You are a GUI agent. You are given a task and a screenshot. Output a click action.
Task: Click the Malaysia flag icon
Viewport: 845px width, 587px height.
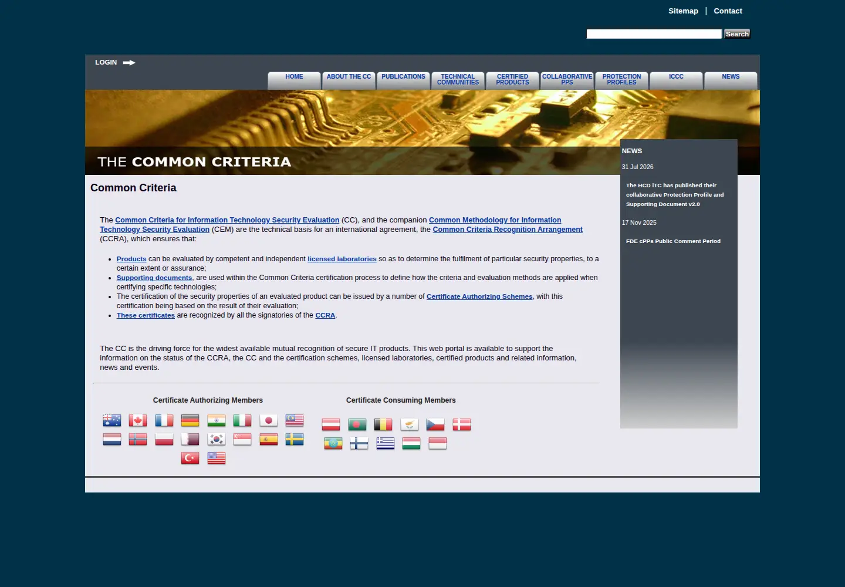[295, 420]
